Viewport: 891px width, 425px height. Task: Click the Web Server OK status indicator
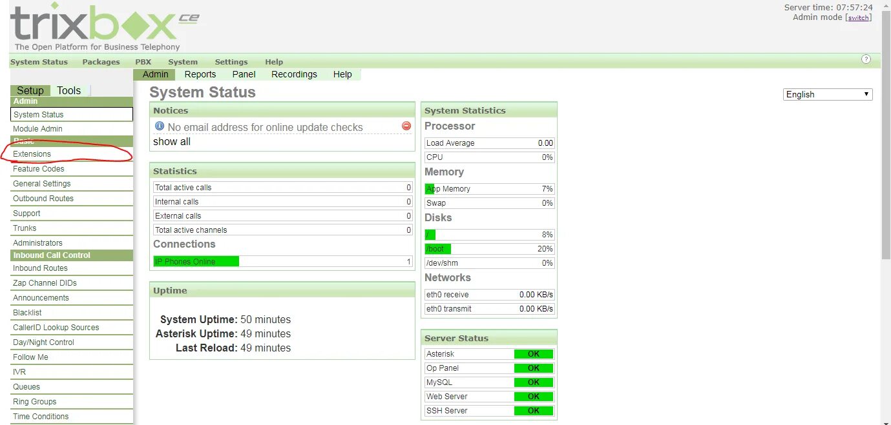(x=534, y=397)
